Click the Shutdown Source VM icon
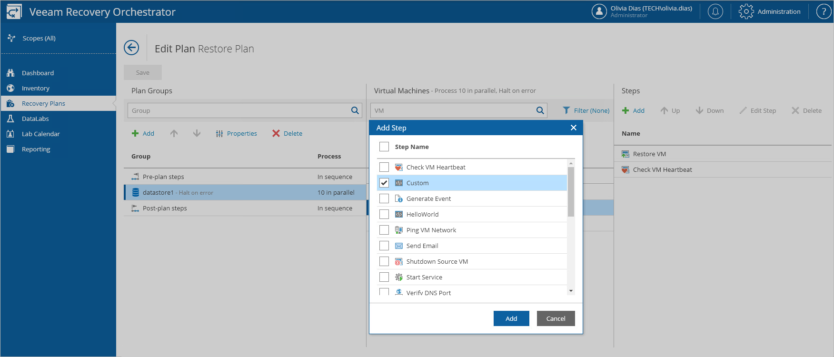Viewport: 834px width, 357px height. point(399,261)
